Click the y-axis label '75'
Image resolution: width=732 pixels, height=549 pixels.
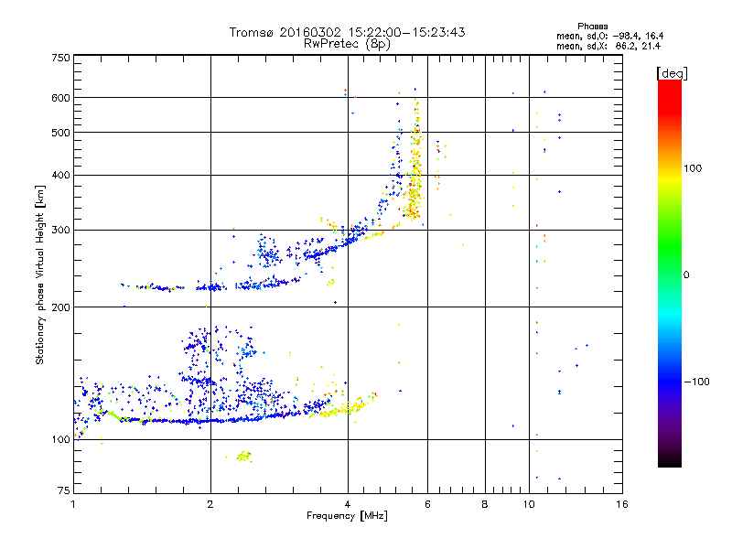(x=64, y=490)
